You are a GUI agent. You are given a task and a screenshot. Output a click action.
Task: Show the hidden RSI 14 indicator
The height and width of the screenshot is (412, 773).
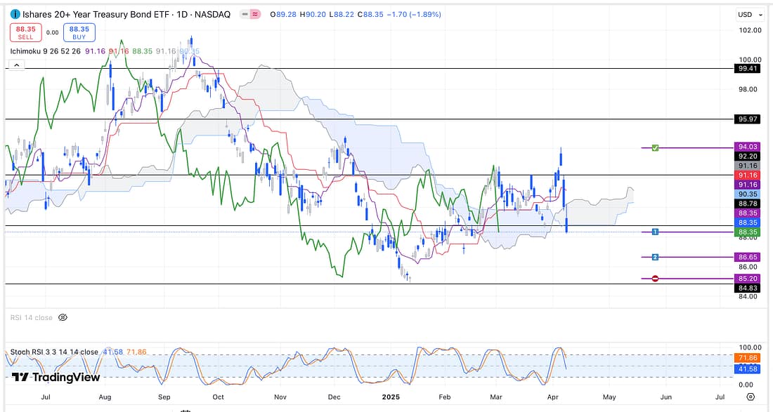(x=63, y=318)
